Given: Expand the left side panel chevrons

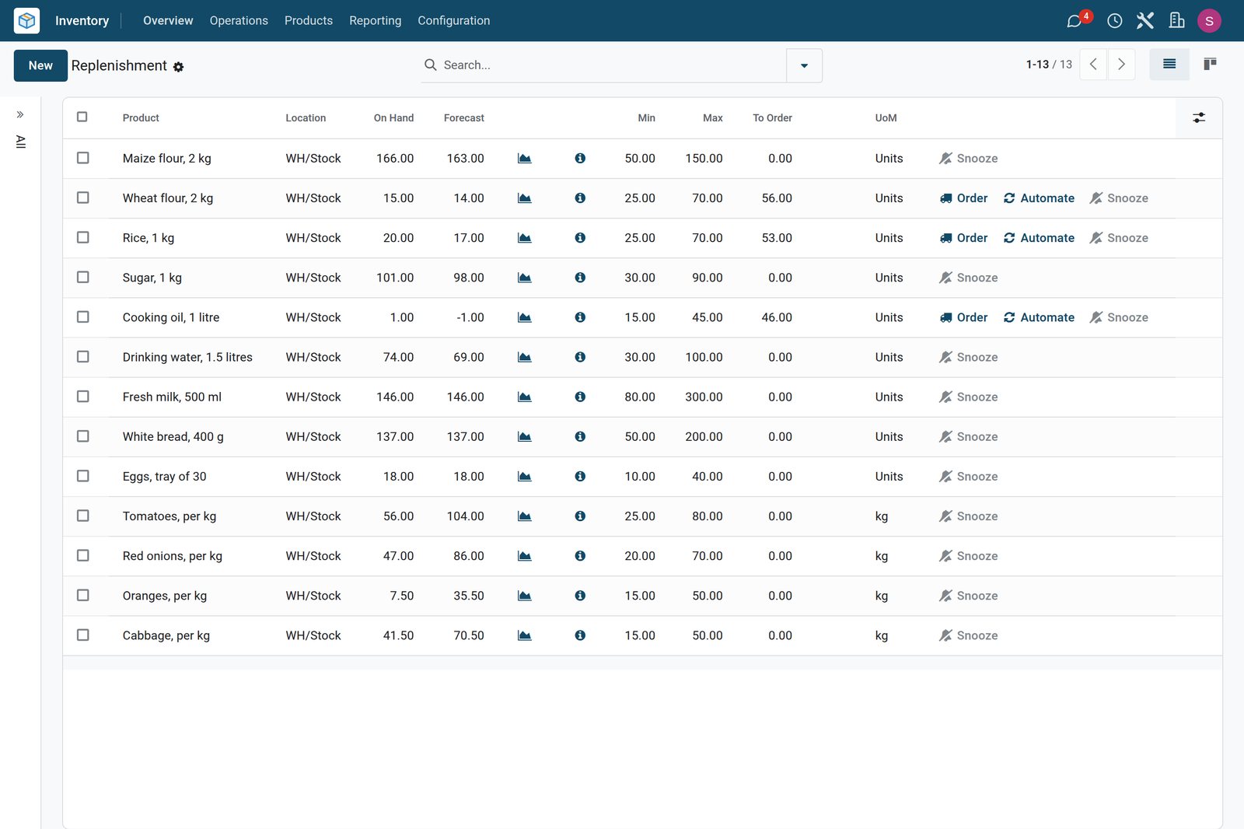Looking at the screenshot, I should point(20,114).
